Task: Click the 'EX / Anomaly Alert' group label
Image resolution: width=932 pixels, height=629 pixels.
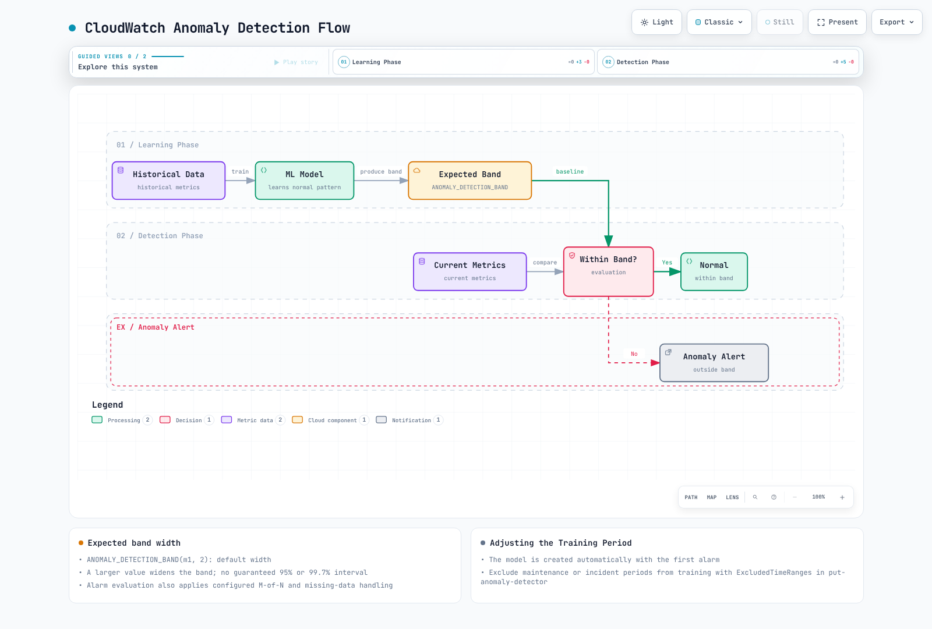Action: pos(156,327)
